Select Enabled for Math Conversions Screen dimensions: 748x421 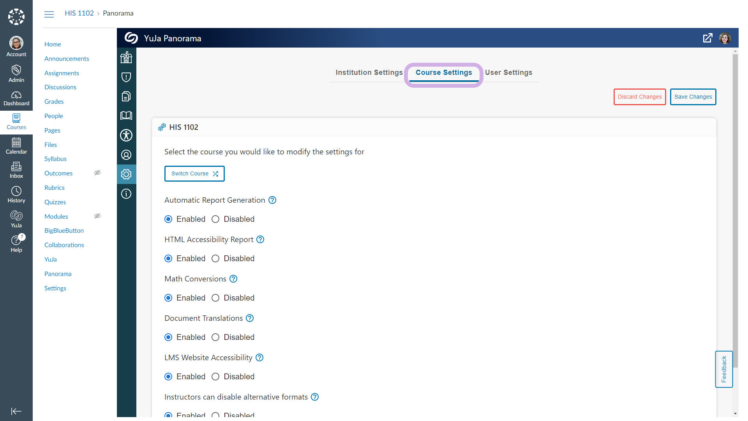point(168,298)
